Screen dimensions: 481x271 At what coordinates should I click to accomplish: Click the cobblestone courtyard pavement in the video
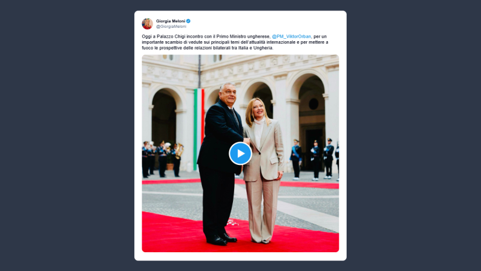click(x=172, y=198)
